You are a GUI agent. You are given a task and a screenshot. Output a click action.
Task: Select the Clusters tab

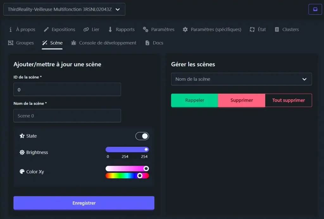(x=287, y=29)
